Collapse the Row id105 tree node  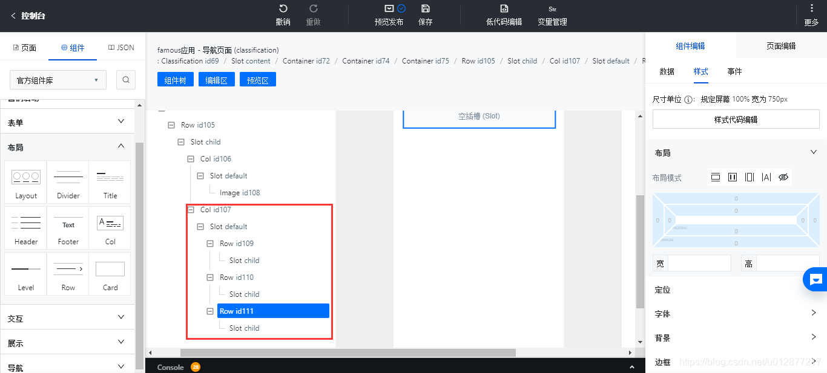[171, 125]
